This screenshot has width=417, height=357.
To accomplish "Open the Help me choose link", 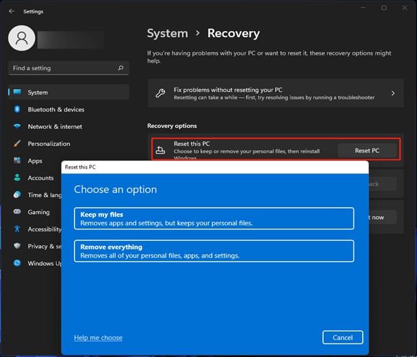I will pos(98,337).
